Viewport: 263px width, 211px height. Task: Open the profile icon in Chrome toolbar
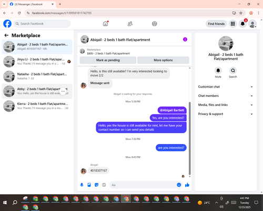pyautogui.click(x=251, y=13)
